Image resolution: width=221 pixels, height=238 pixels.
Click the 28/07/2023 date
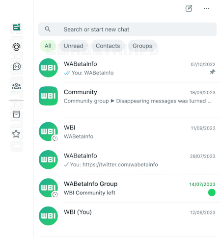point(203,157)
